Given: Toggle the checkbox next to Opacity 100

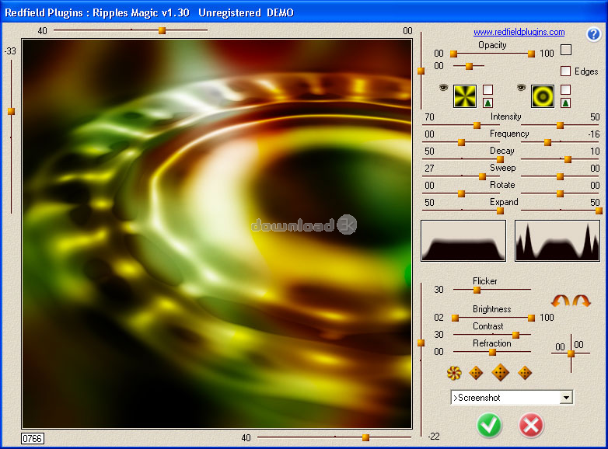Looking at the screenshot, I should coord(566,50).
